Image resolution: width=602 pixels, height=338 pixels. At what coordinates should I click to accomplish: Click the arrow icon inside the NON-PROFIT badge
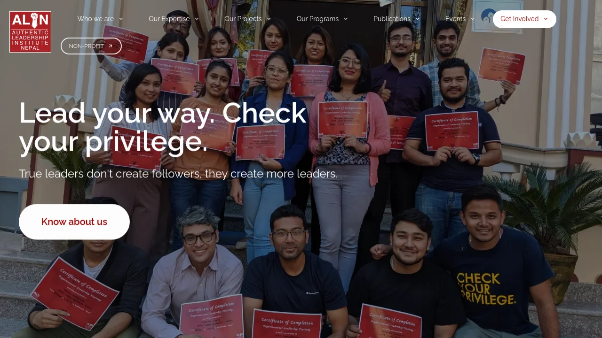pyautogui.click(x=111, y=46)
